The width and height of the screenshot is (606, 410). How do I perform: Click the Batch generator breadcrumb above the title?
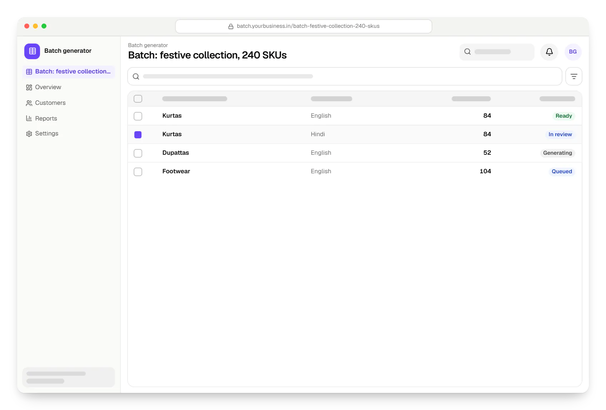148,45
